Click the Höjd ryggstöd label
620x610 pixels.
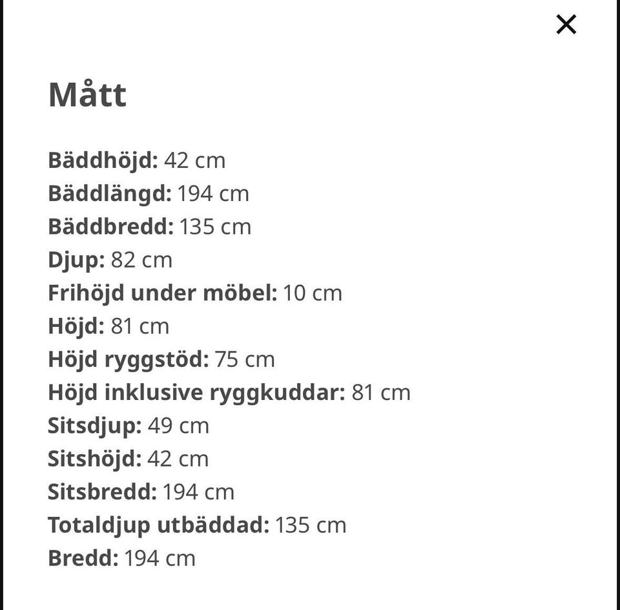[129, 359]
